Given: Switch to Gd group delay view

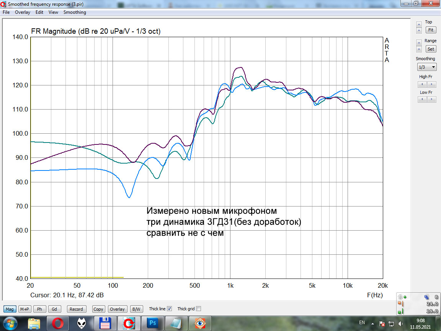Looking at the screenshot, I should click(54, 309).
